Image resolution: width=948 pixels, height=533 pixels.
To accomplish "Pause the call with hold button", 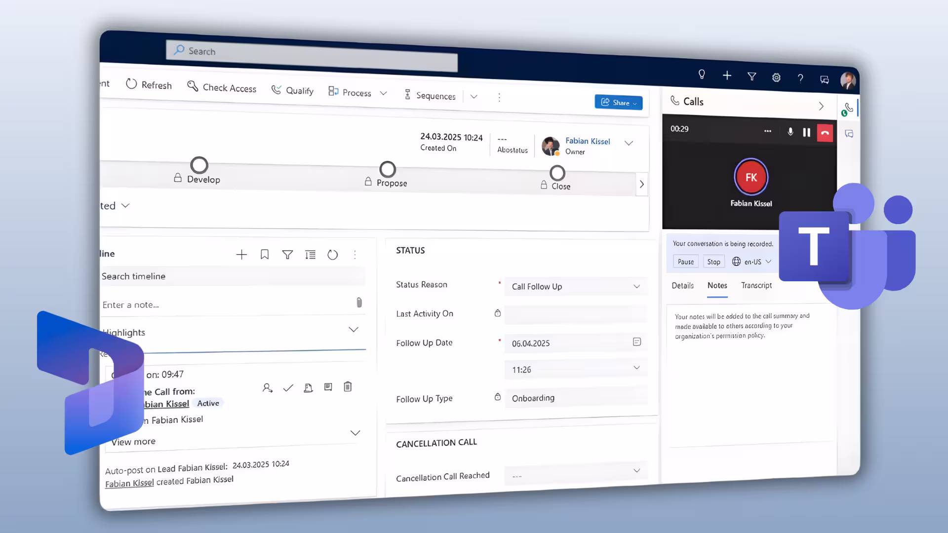I will [x=807, y=132].
